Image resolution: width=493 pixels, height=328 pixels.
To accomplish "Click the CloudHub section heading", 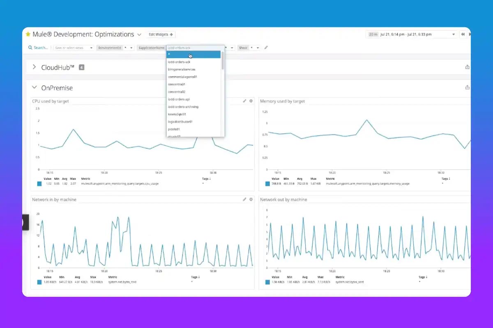I will [58, 67].
